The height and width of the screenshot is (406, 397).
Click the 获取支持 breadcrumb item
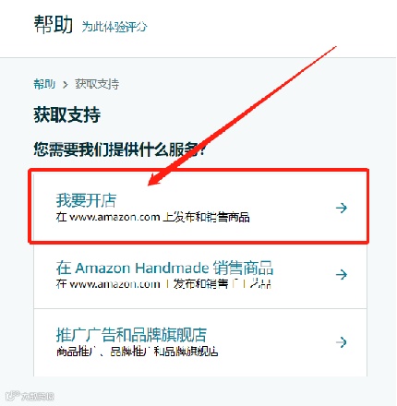coord(97,84)
